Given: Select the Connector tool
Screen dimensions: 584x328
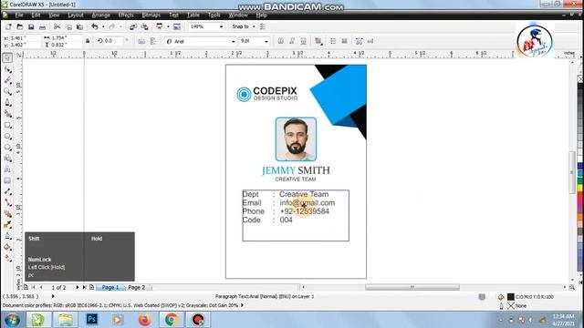Looking at the screenshot, I should point(7,202).
